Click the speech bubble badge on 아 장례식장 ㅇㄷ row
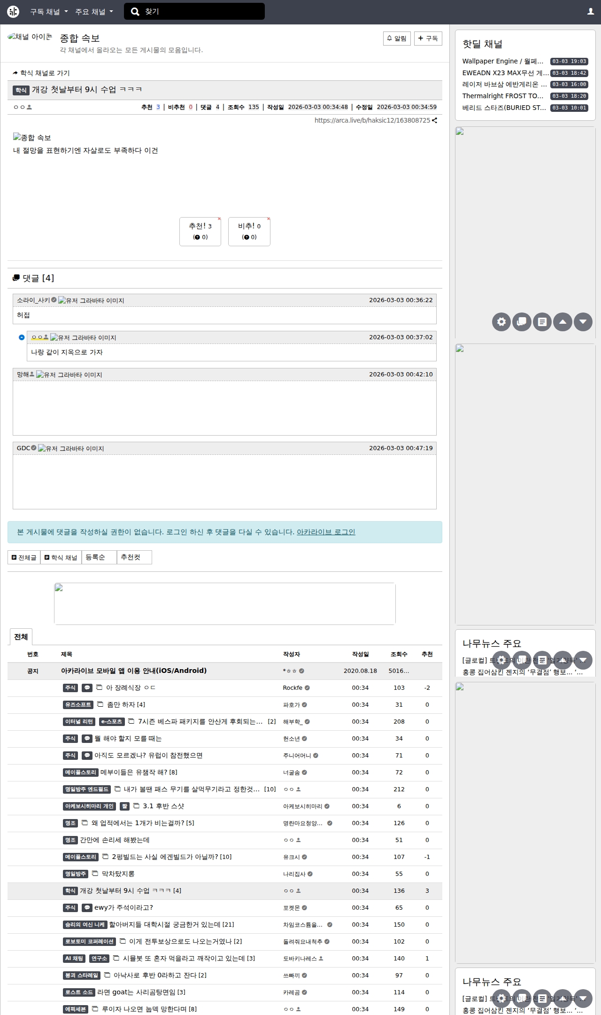The height and width of the screenshot is (1015, 601). click(x=87, y=688)
